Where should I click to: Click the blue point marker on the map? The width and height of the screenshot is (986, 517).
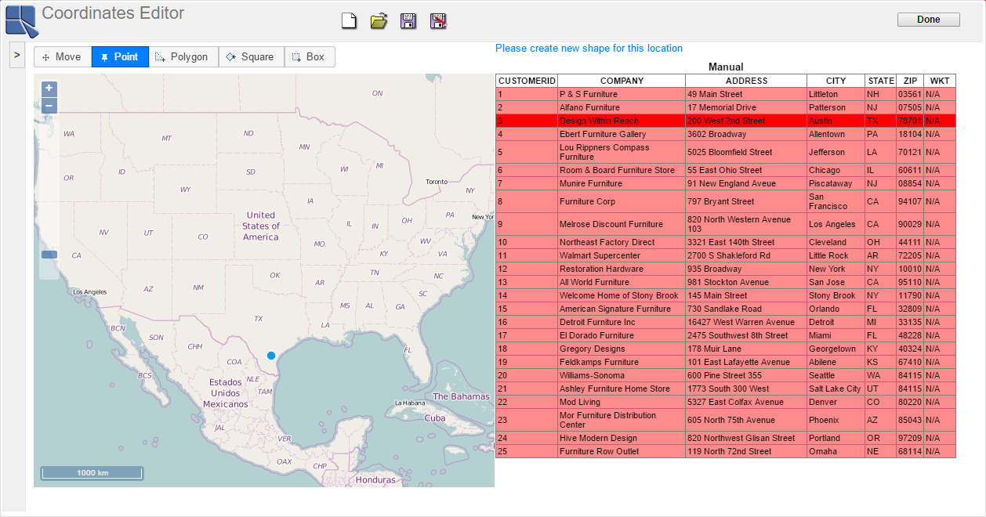pos(271,356)
